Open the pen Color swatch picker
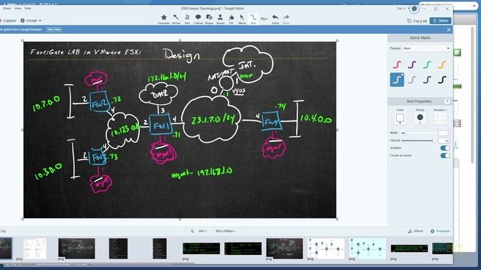Viewport: 481px width, 270px height. click(400, 118)
